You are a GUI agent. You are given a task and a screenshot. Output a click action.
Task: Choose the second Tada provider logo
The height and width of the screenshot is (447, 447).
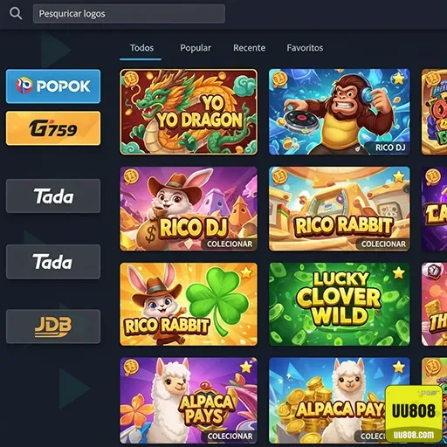pyautogui.click(x=53, y=262)
